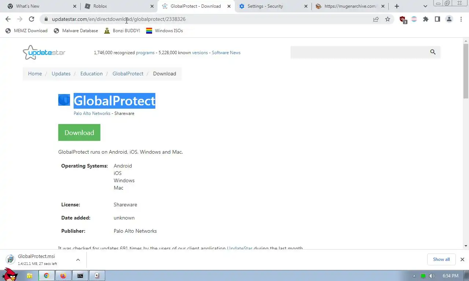Screen dimensions: 469x281
Task: Open the Software News link
Action: 226,53
